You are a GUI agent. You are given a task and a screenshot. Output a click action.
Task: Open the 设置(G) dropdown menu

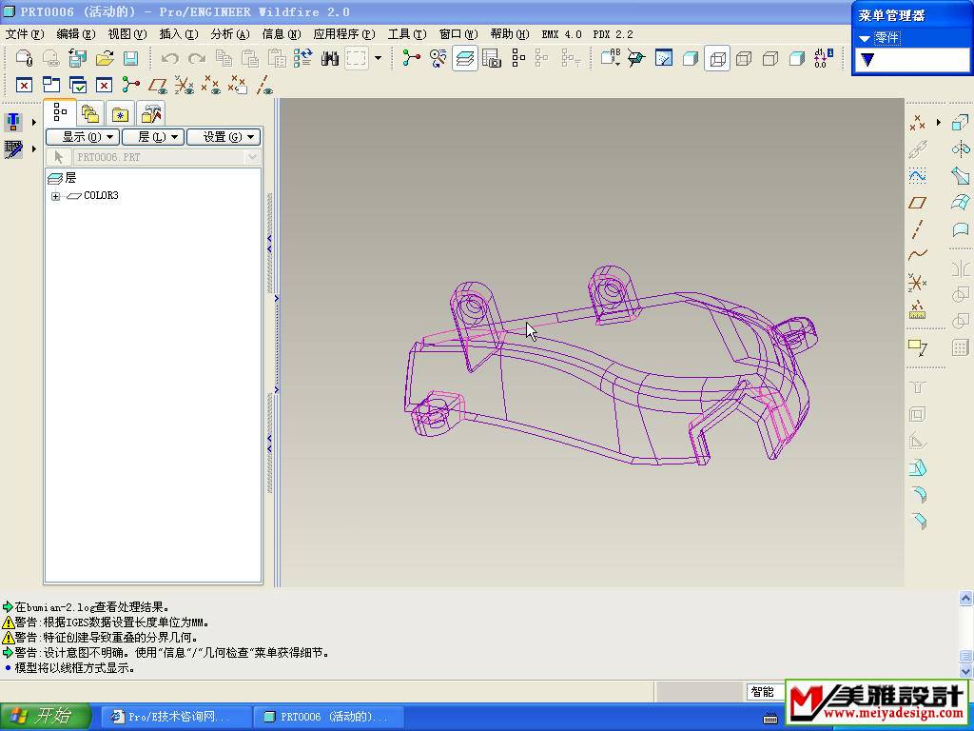click(x=223, y=137)
